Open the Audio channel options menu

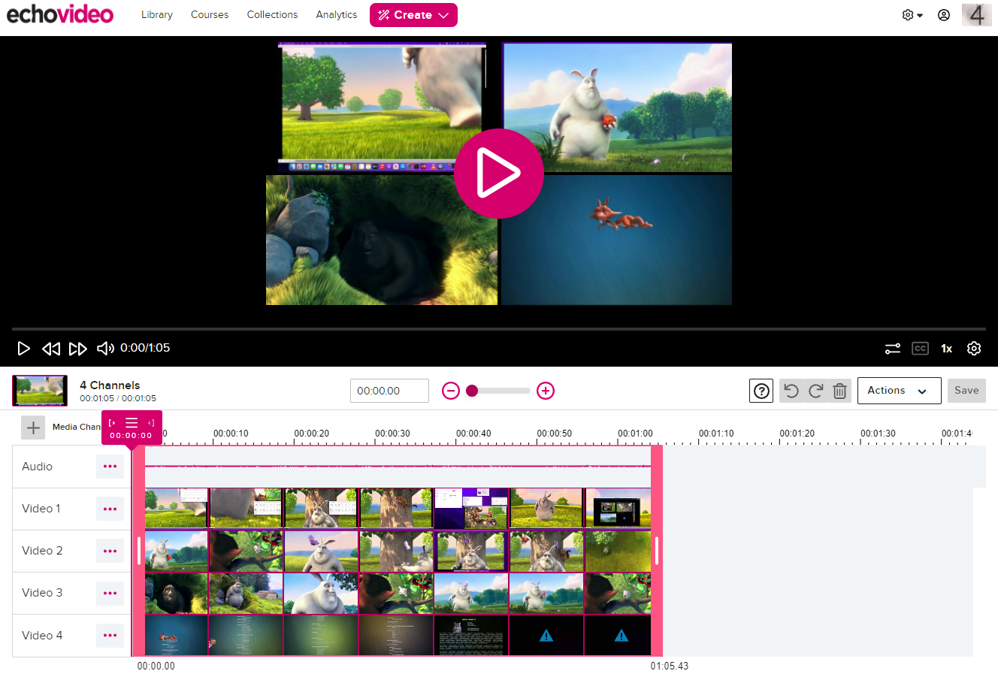click(x=110, y=467)
